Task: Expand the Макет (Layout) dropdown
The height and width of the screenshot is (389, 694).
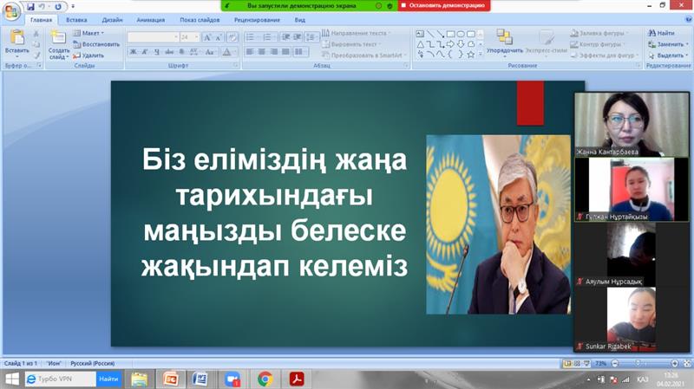Action: pyautogui.click(x=90, y=33)
